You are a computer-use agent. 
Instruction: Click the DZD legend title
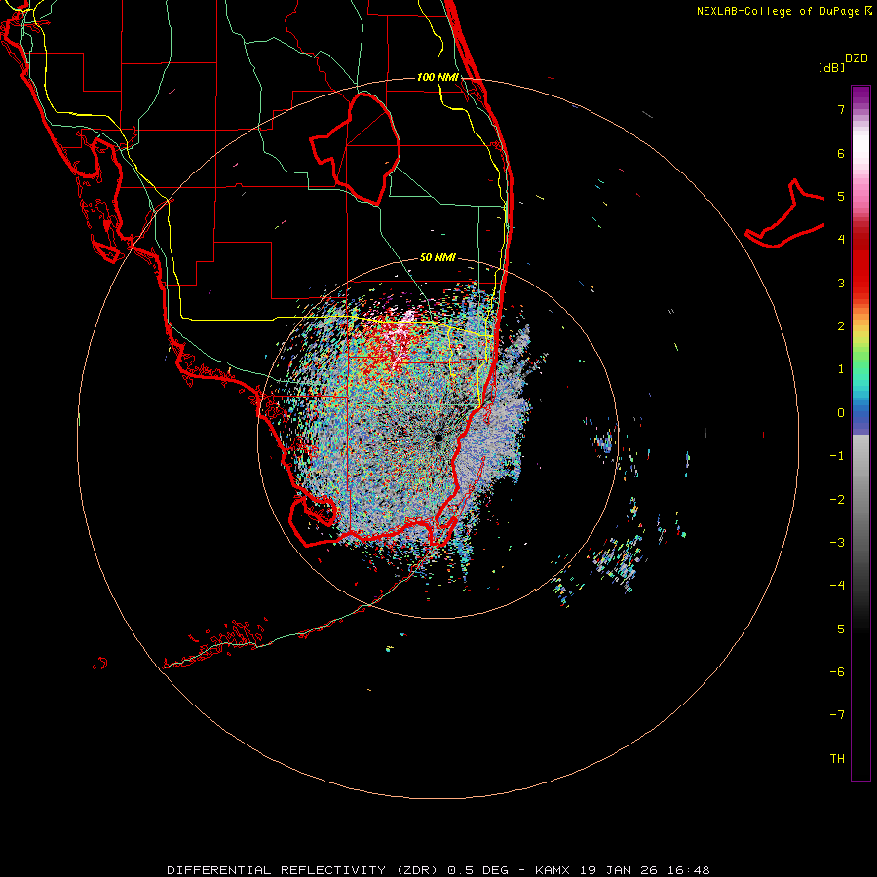coord(857,58)
